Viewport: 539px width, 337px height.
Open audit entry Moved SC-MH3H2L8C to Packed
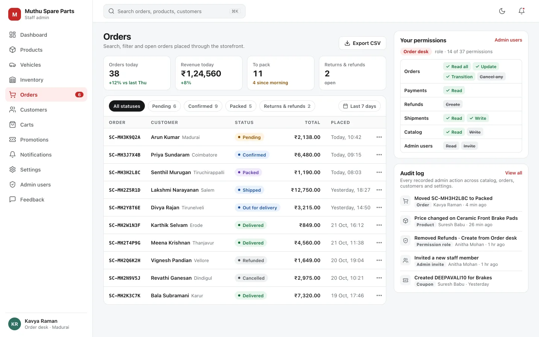click(461, 201)
